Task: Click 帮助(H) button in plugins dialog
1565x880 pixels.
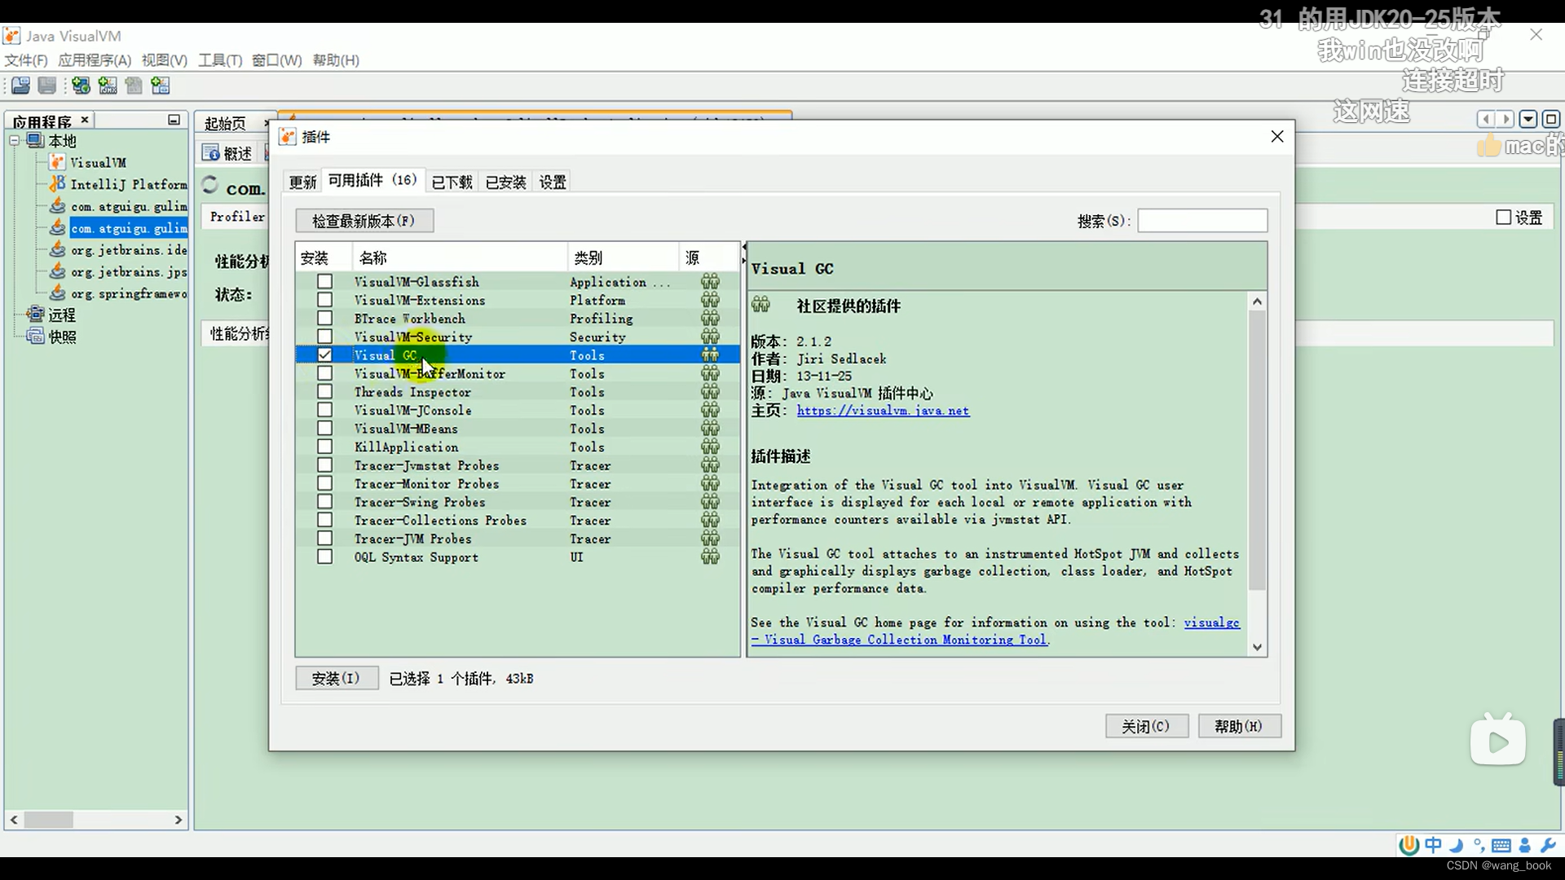Action: click(x=1239, y=726)
